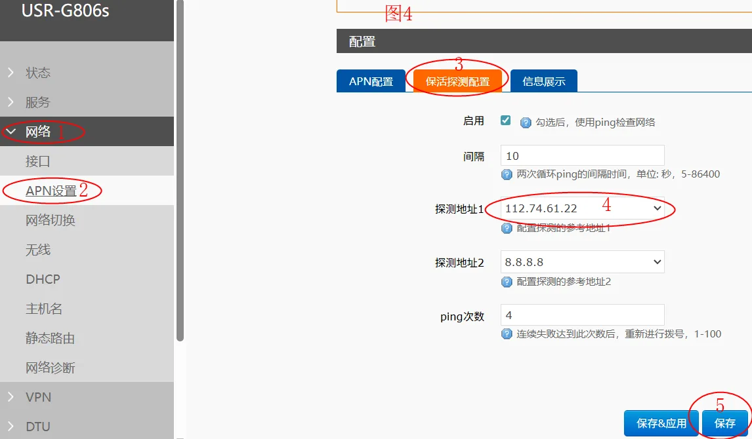Click the 间隔 input field

click(582, 155)
